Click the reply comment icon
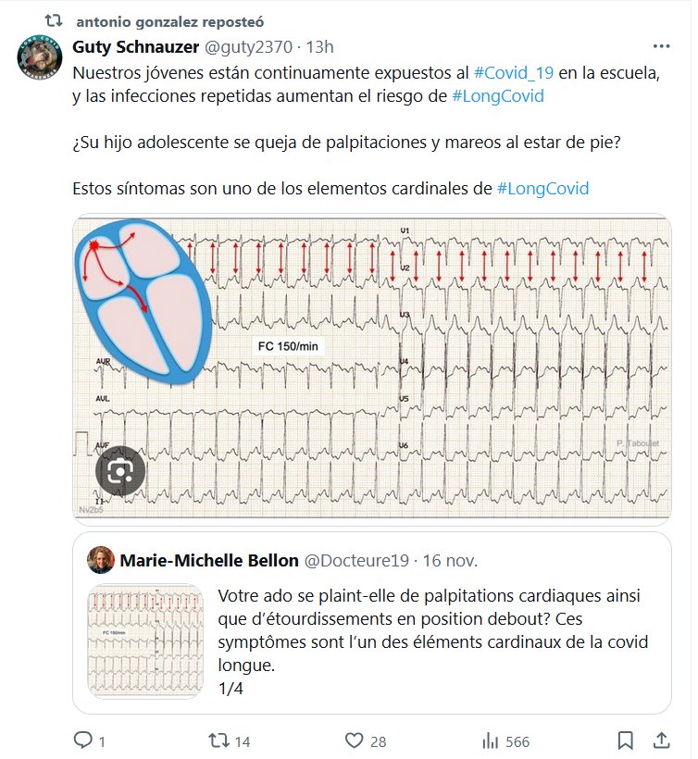This screenshot has height=759, width=698. point(83,740)
